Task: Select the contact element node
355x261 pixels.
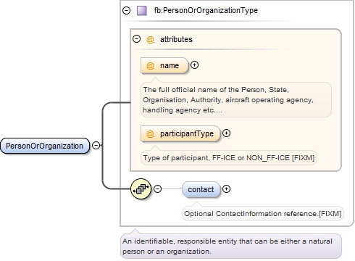Action: coord(201,189)
